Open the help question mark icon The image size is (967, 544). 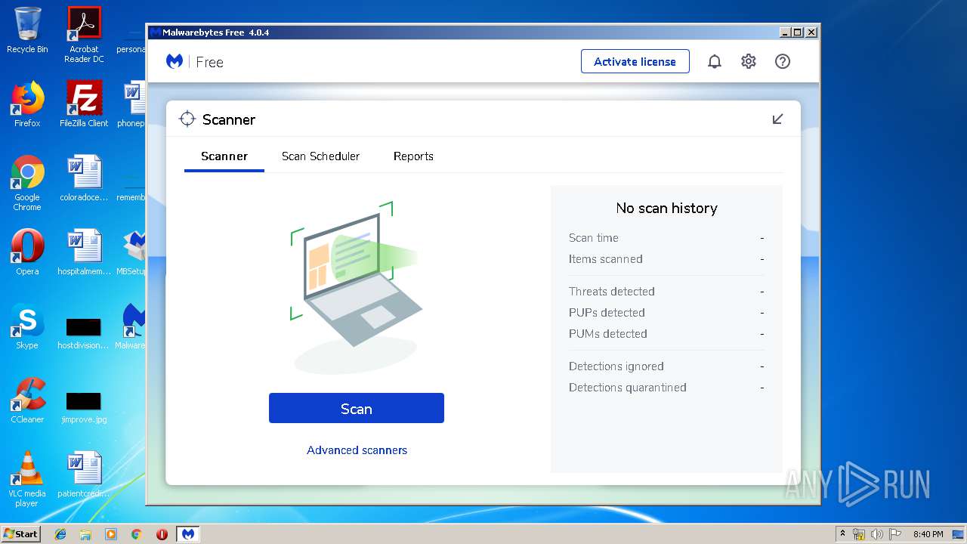pos(783,62)
